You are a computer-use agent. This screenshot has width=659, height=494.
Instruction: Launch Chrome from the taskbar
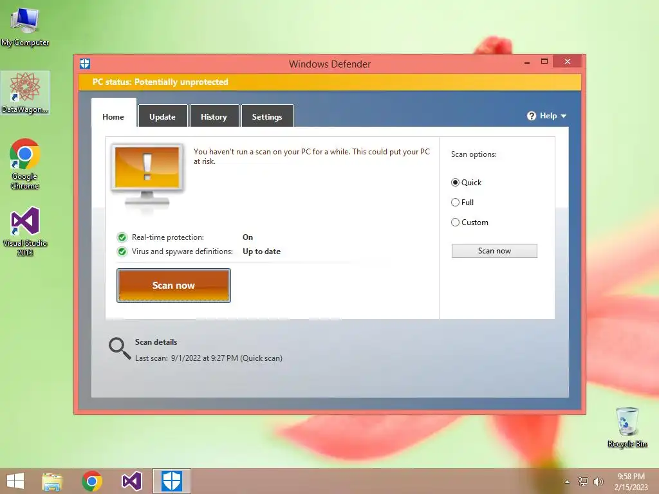click(x=92, y=481)
